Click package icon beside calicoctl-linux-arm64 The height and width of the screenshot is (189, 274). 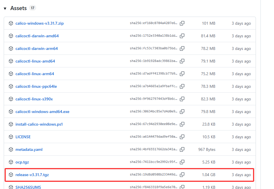coord(11,74)
